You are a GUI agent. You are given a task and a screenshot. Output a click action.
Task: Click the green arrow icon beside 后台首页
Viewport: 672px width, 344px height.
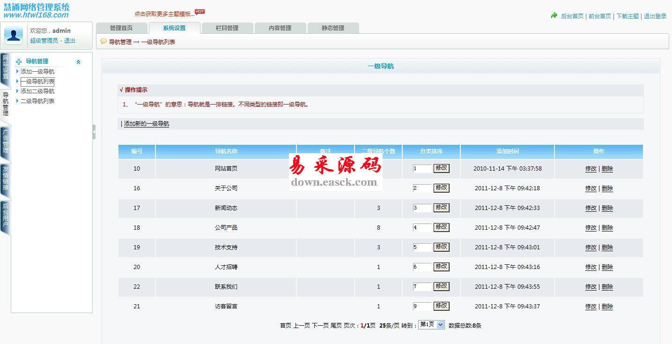(554, 15)
